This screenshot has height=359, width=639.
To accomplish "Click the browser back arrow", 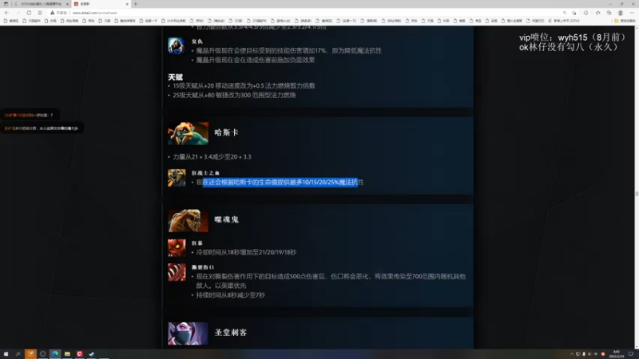I will (x=6, y=13).
